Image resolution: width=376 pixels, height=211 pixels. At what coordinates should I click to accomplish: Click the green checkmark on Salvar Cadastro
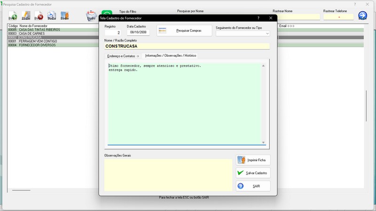click(x=241, y=173)
